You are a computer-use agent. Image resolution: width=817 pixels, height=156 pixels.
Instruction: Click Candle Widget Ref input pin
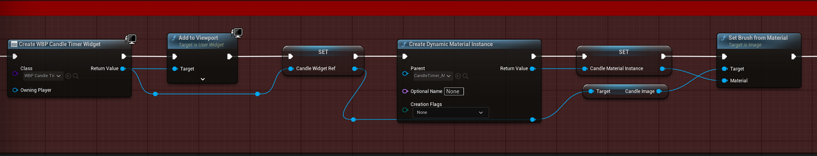point(291,68)
